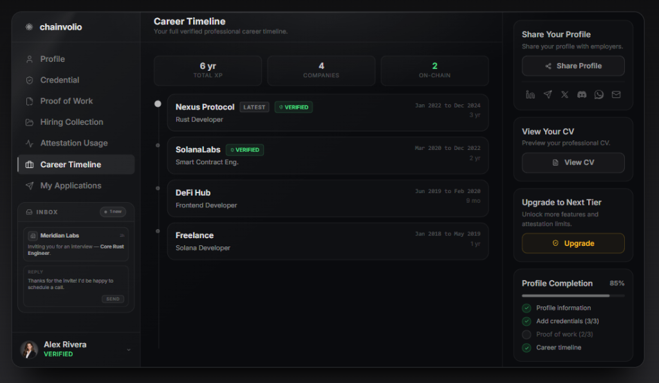
Task: Click the 2 On-Chain stat card
Action: (x=434, y=70)
